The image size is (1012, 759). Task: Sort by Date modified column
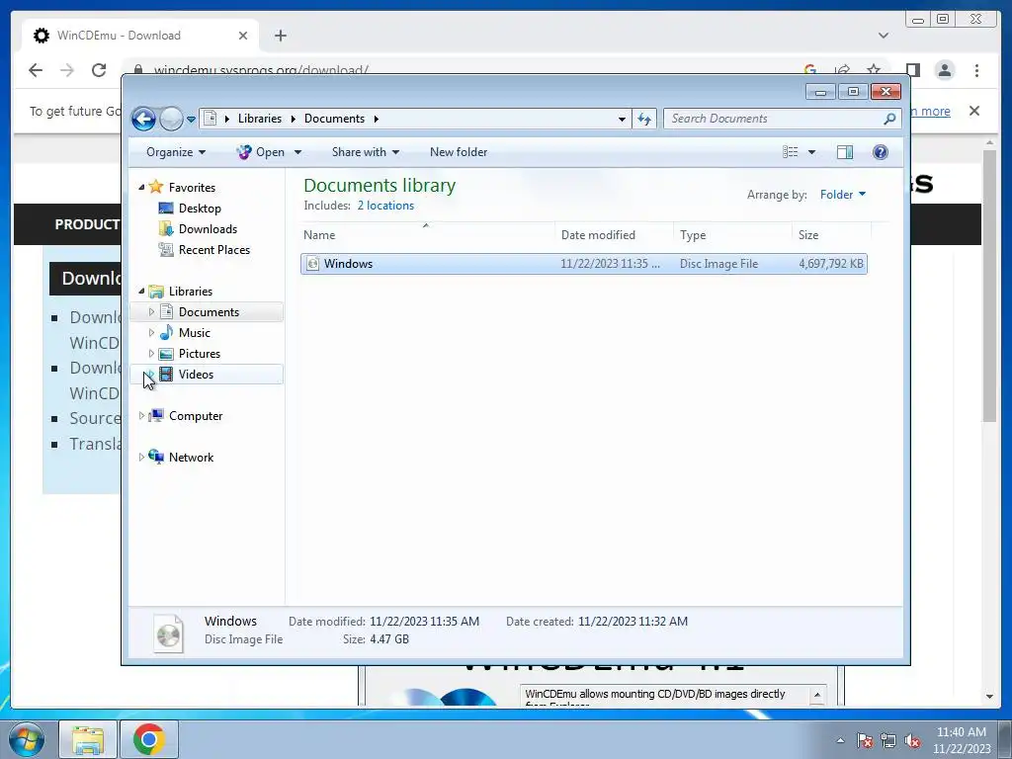[614, 235]
